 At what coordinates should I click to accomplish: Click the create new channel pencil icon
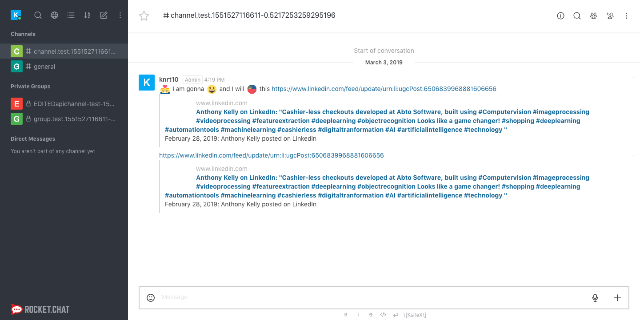click(x=104, y=15)
